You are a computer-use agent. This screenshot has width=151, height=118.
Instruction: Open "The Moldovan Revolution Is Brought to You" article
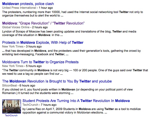pyautogui.click(x=57, y=81)
